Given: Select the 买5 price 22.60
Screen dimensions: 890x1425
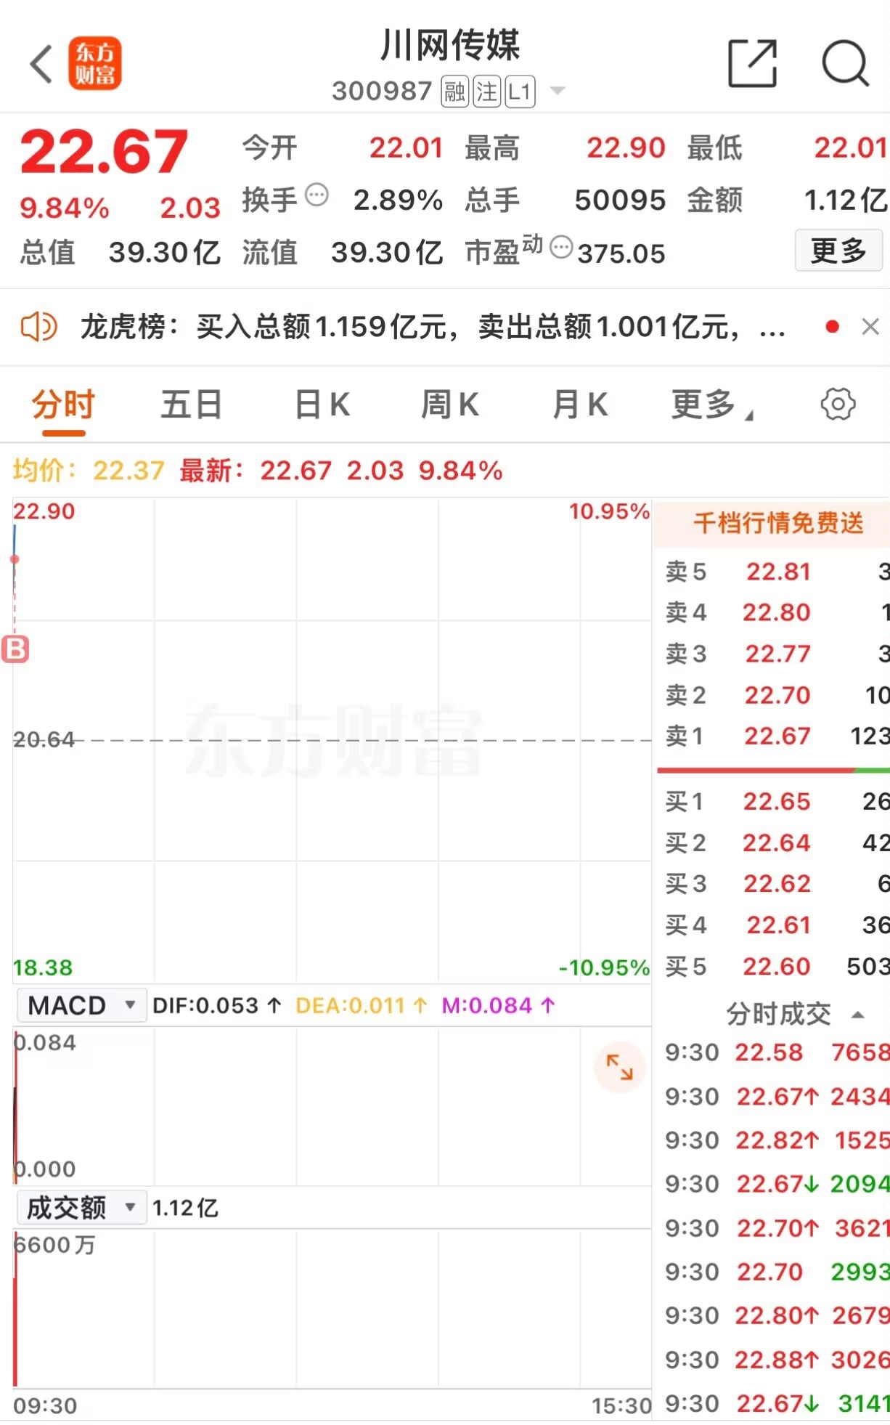Looking at the screenshot, I should tap(776, 966).
